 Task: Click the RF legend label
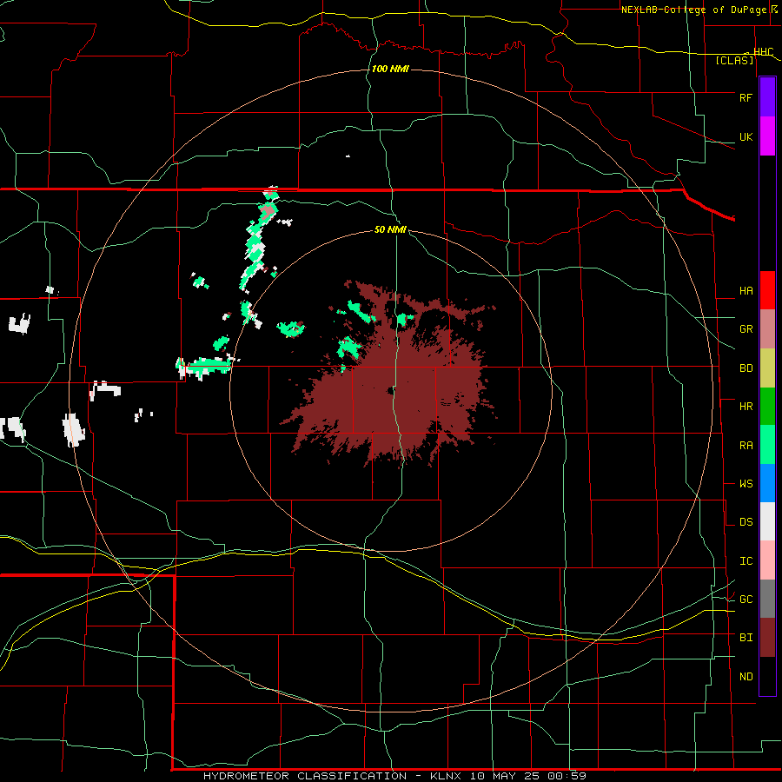(746, 97)
